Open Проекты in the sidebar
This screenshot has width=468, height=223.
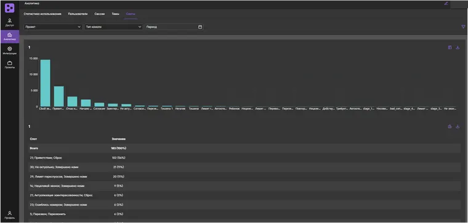tap(10, 65)
